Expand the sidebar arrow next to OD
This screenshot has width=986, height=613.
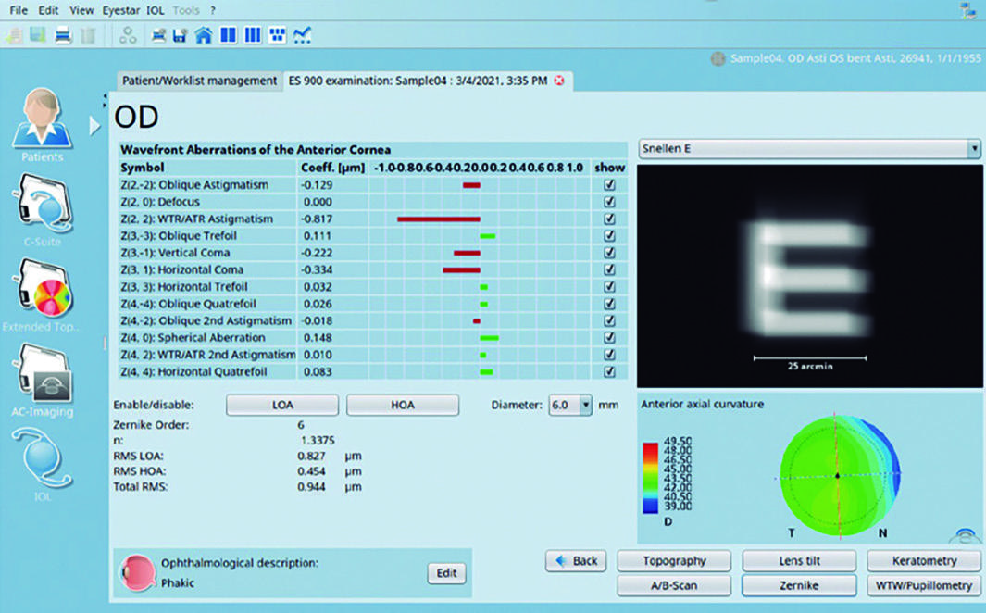click(94, 126)
